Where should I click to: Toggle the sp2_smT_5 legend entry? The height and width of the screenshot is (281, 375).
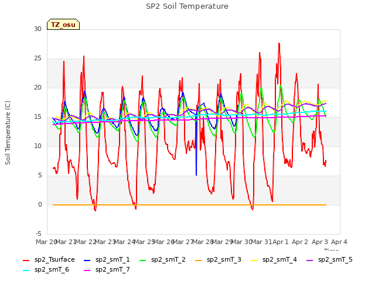[x=329, y=260]
